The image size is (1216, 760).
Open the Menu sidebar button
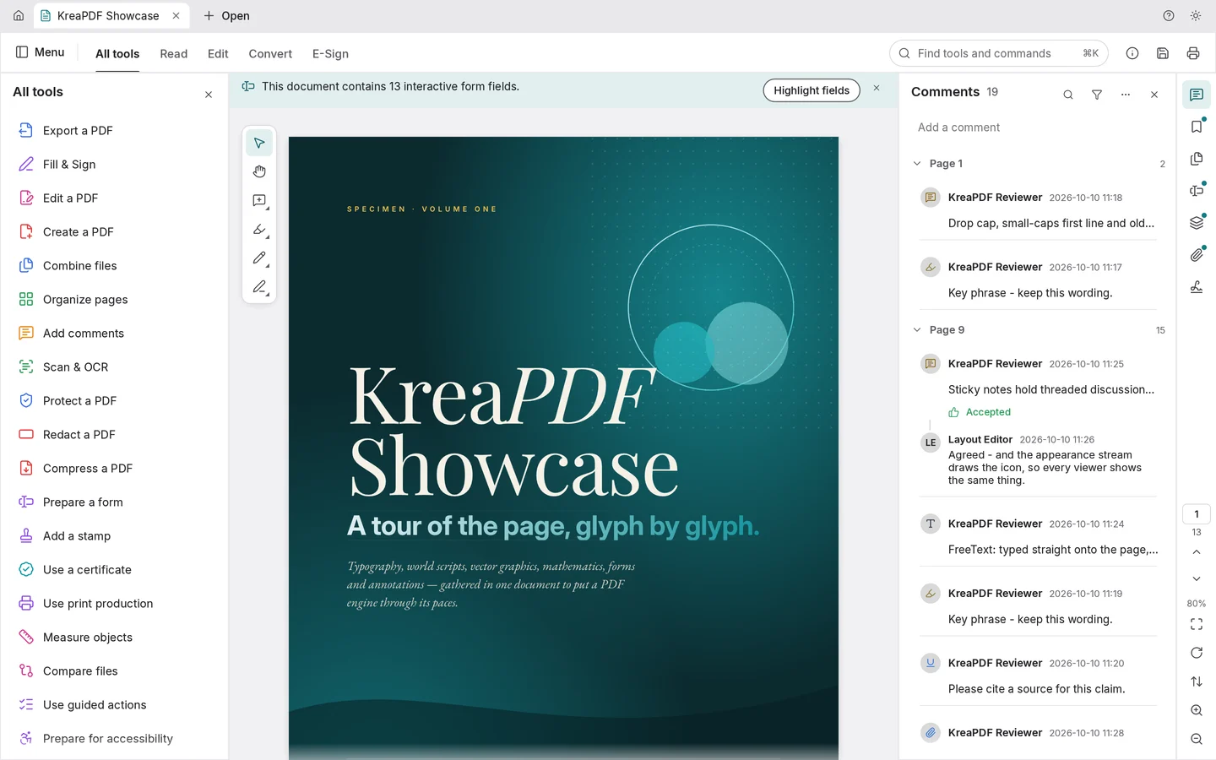pos(40,52)
